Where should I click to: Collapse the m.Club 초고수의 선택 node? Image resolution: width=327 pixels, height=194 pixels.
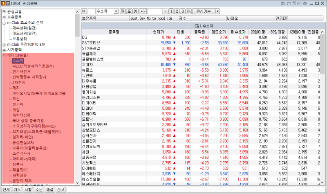coord(4,23)
